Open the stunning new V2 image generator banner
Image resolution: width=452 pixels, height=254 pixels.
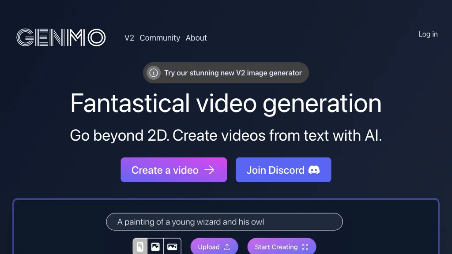coord(233,73)
